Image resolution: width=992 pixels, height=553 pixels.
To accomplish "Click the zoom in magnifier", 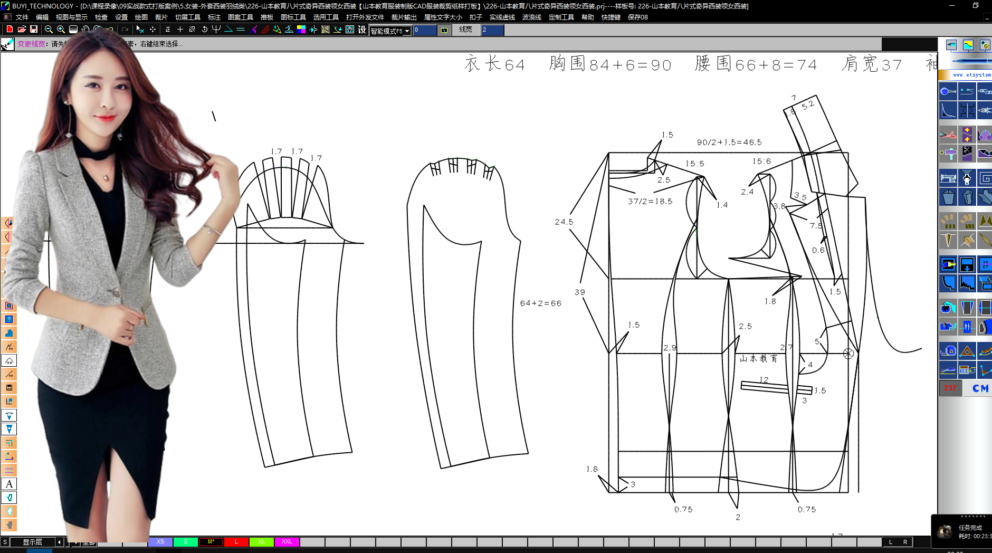I will [61, 30].
